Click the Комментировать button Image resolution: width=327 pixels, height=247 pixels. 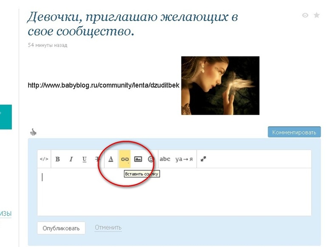coord(294,132)
